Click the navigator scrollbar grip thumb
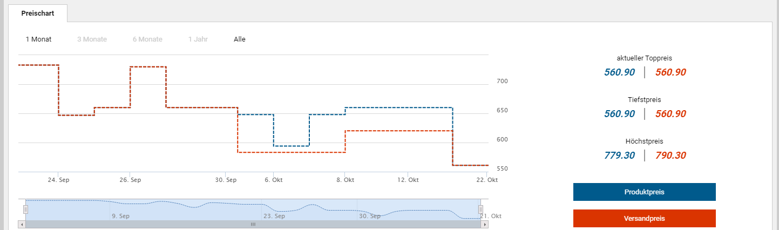 [x=253, y=224]
